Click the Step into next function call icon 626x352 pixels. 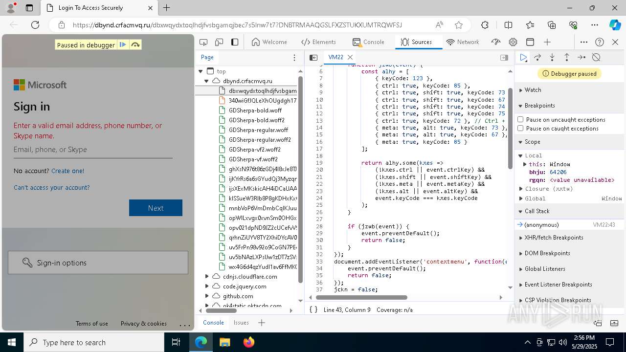(x=552, y=57)
